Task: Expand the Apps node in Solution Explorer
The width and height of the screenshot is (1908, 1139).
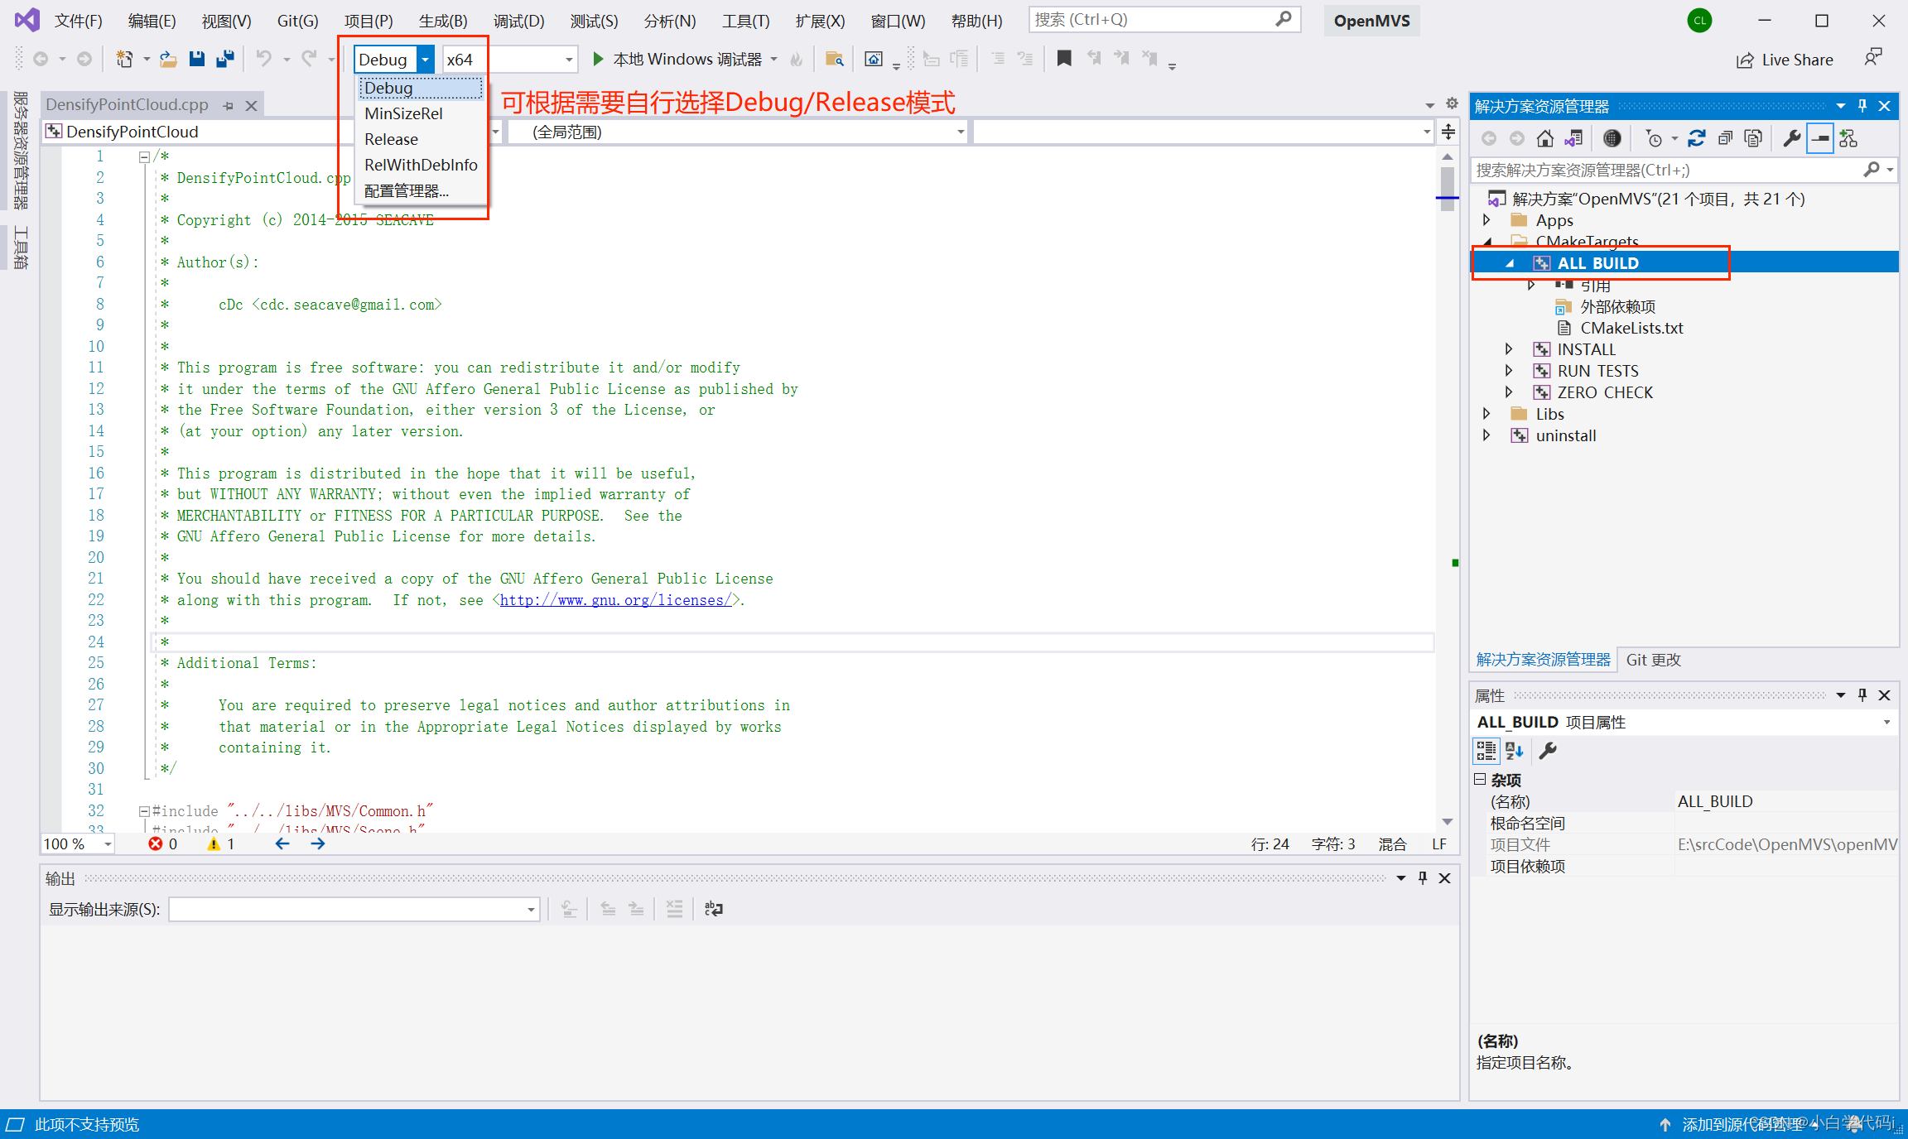Action: click(x=1486, y=220)
